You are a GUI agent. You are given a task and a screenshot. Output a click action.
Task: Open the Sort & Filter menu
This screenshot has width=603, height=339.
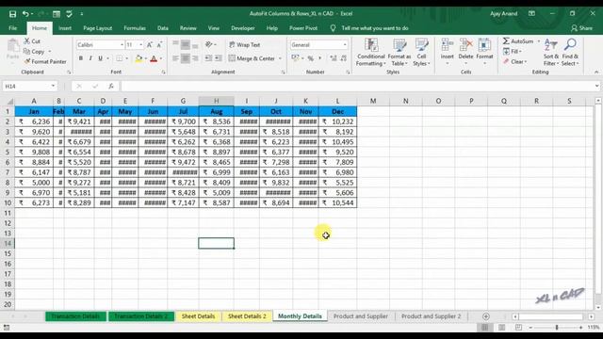point(550,53)
